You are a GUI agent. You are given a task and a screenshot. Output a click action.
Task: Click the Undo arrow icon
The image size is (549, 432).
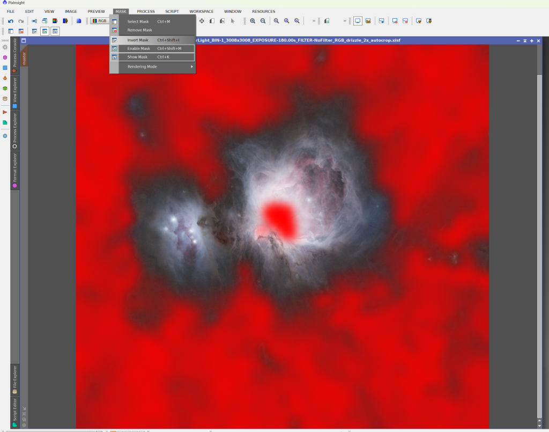11,21
